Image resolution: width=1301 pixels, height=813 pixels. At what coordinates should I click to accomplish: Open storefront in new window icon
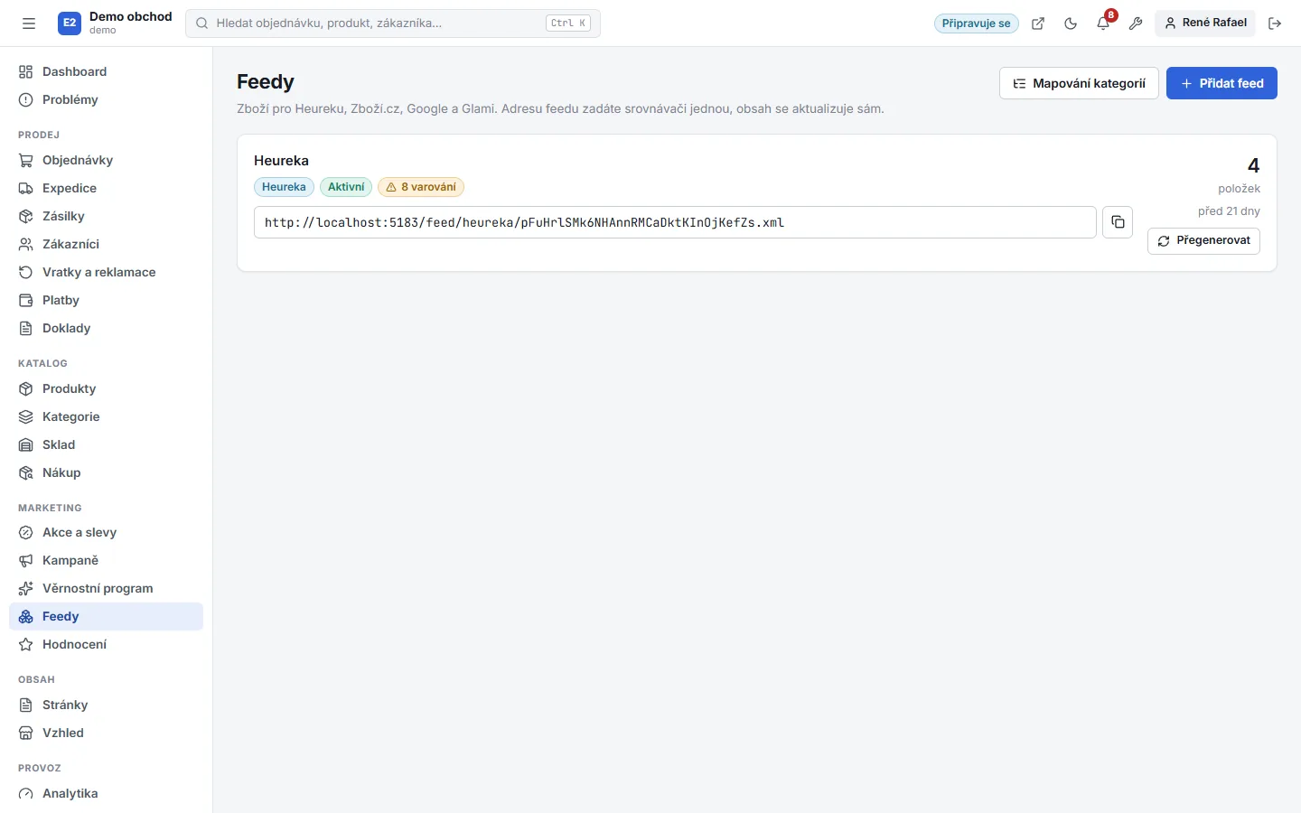point(1038,23)
